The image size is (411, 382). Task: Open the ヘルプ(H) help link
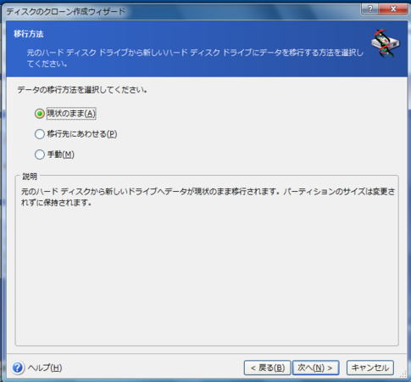(x=45, y=368)
